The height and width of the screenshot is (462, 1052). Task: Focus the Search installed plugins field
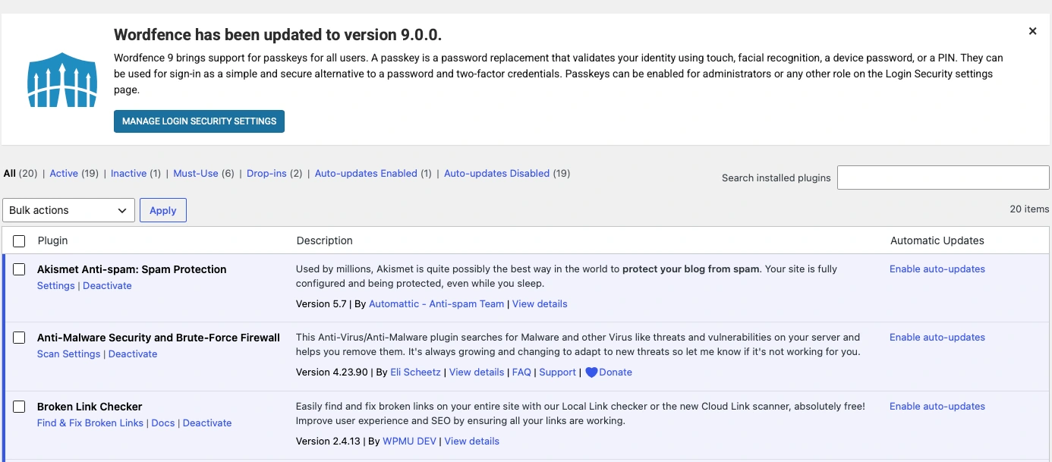click(943, 178)
